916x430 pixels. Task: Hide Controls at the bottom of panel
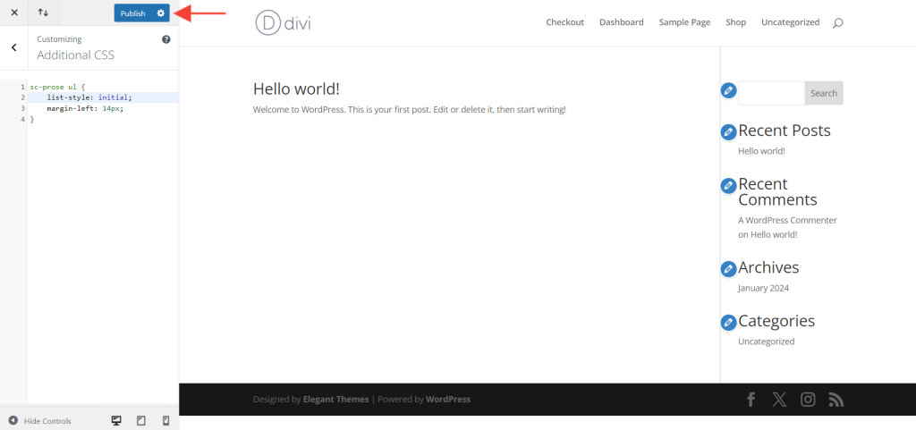coord(40,420)
